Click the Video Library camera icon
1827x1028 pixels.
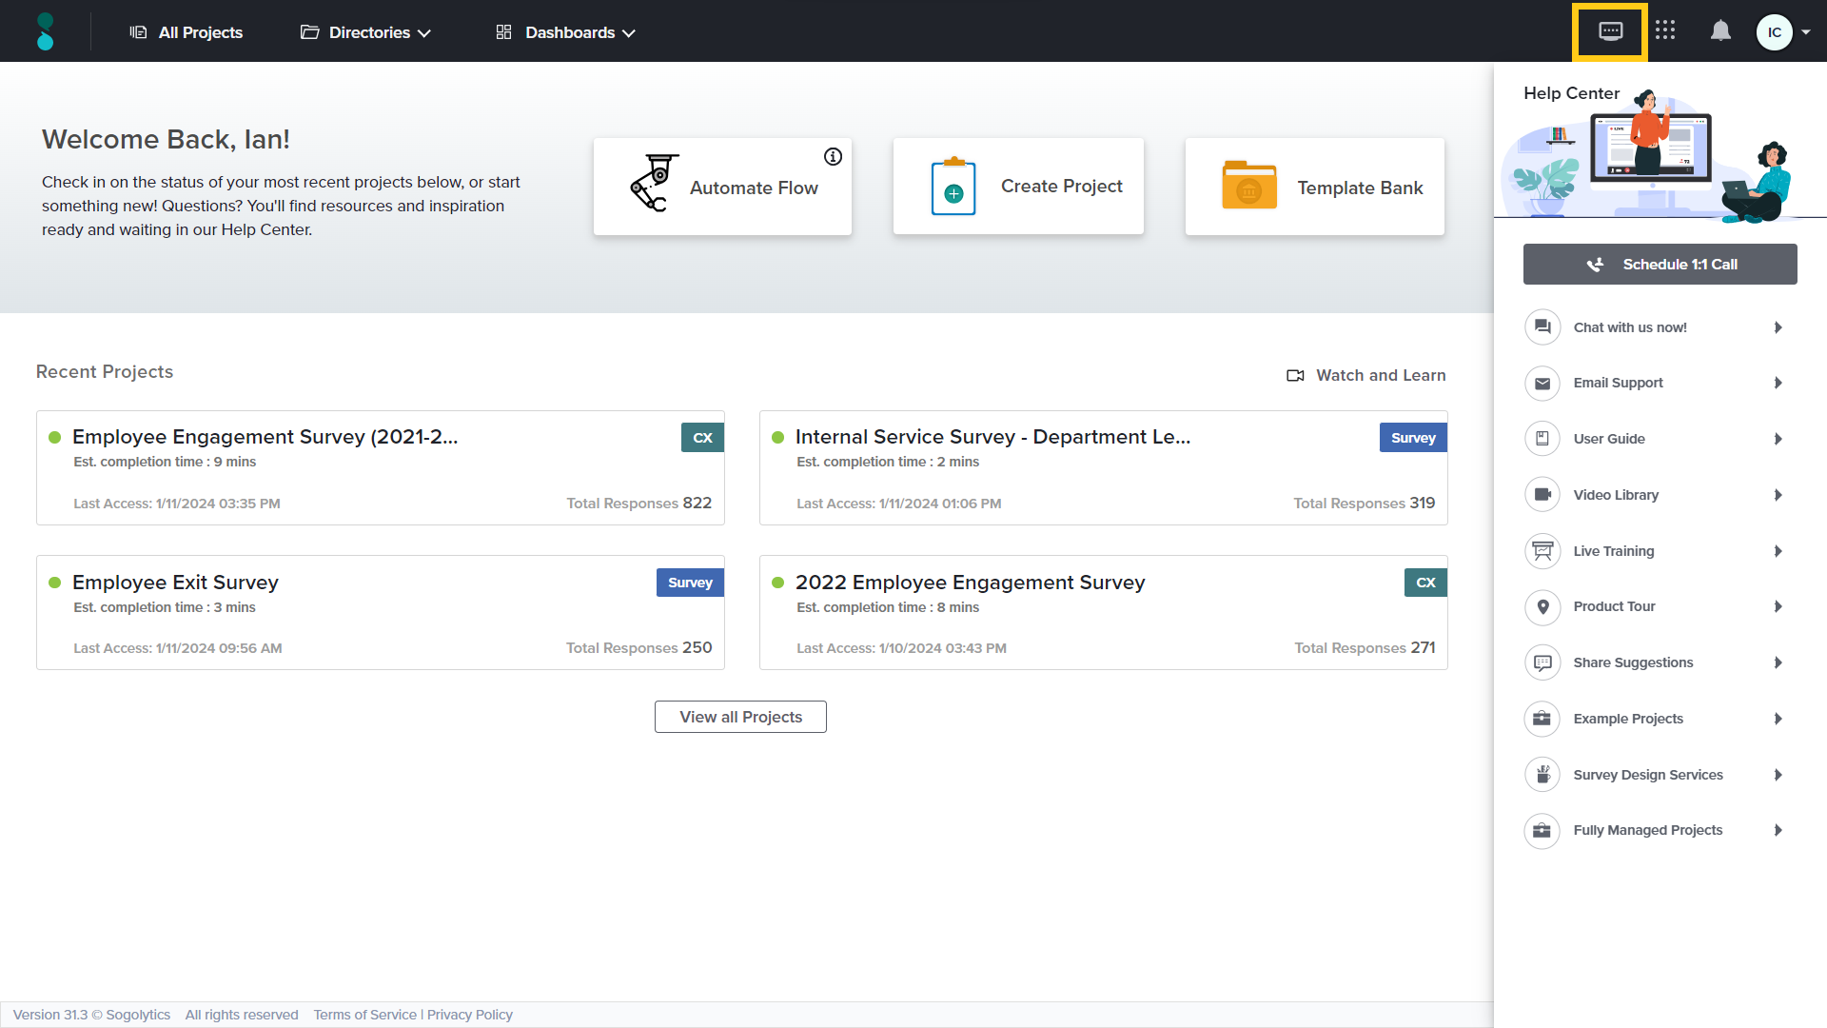click(1542, 495)
